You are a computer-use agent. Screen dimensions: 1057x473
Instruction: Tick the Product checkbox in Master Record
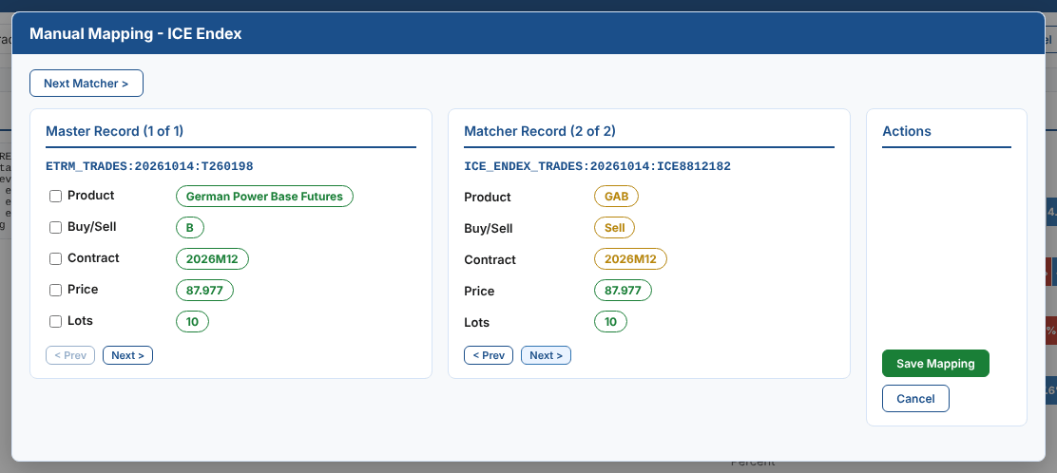[x=56, y=196]
